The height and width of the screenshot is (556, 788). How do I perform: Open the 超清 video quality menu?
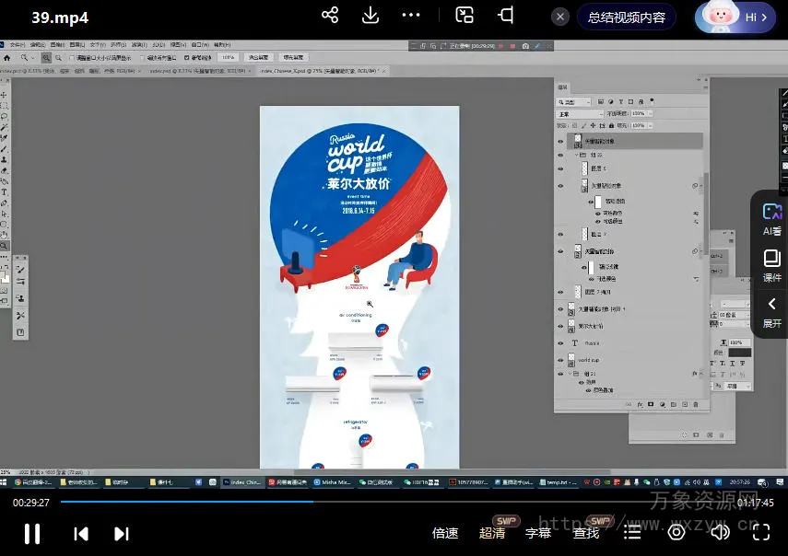coord(492,532)
